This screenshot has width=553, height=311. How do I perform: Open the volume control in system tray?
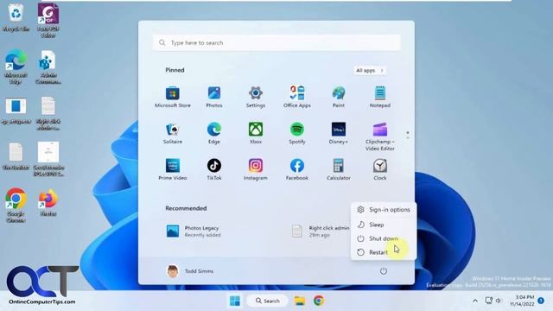499,301
